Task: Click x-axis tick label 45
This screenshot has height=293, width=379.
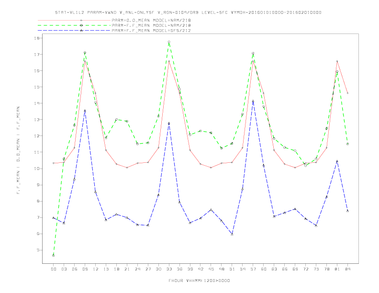Action: tap(211, 269)
